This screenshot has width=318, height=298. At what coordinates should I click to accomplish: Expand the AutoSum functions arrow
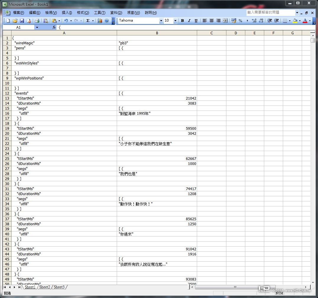(93, 21)
